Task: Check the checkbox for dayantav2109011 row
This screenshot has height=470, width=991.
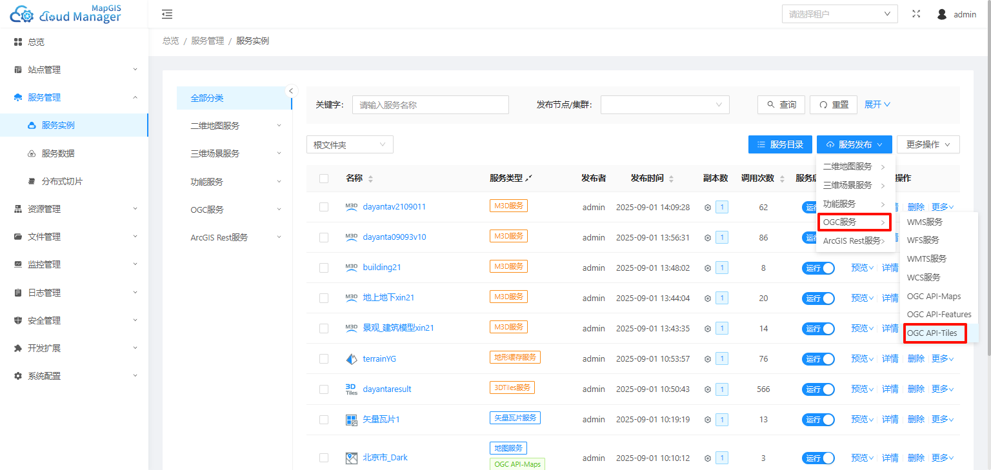Action: [x=324, y=207]
